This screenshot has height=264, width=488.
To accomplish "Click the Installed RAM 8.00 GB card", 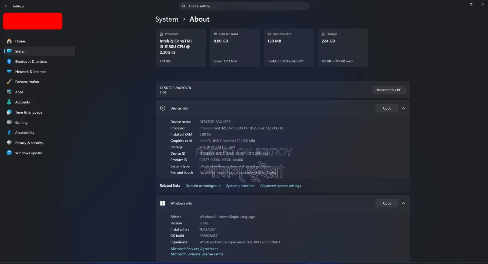I will [x=235, y=48].
